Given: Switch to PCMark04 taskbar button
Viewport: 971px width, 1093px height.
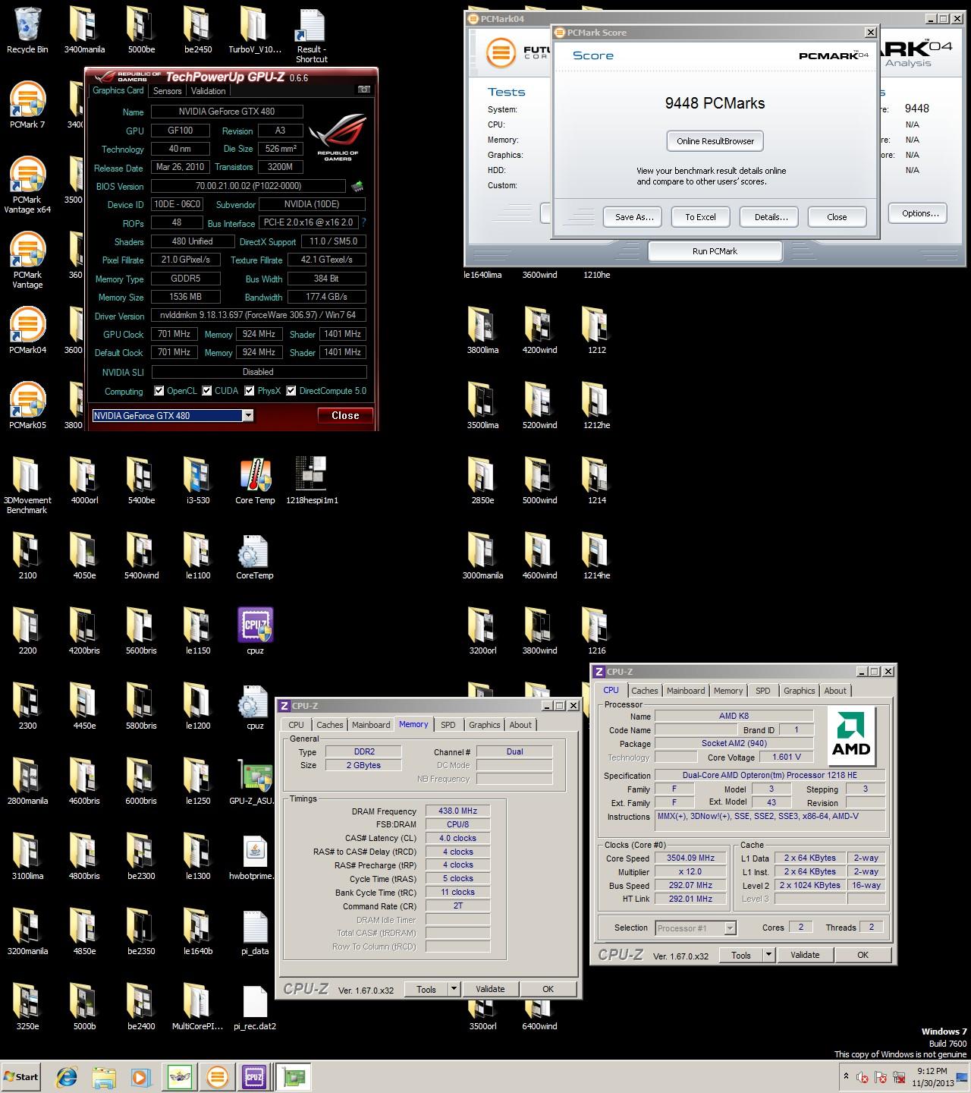Looking at the screenshot, I should [217, 1076].
